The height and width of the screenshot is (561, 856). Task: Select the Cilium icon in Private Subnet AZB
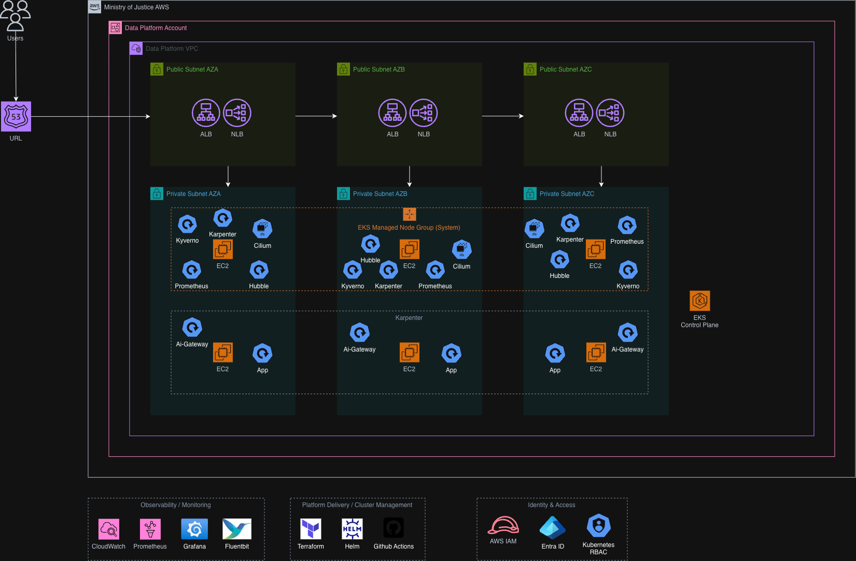coord(461,250)
